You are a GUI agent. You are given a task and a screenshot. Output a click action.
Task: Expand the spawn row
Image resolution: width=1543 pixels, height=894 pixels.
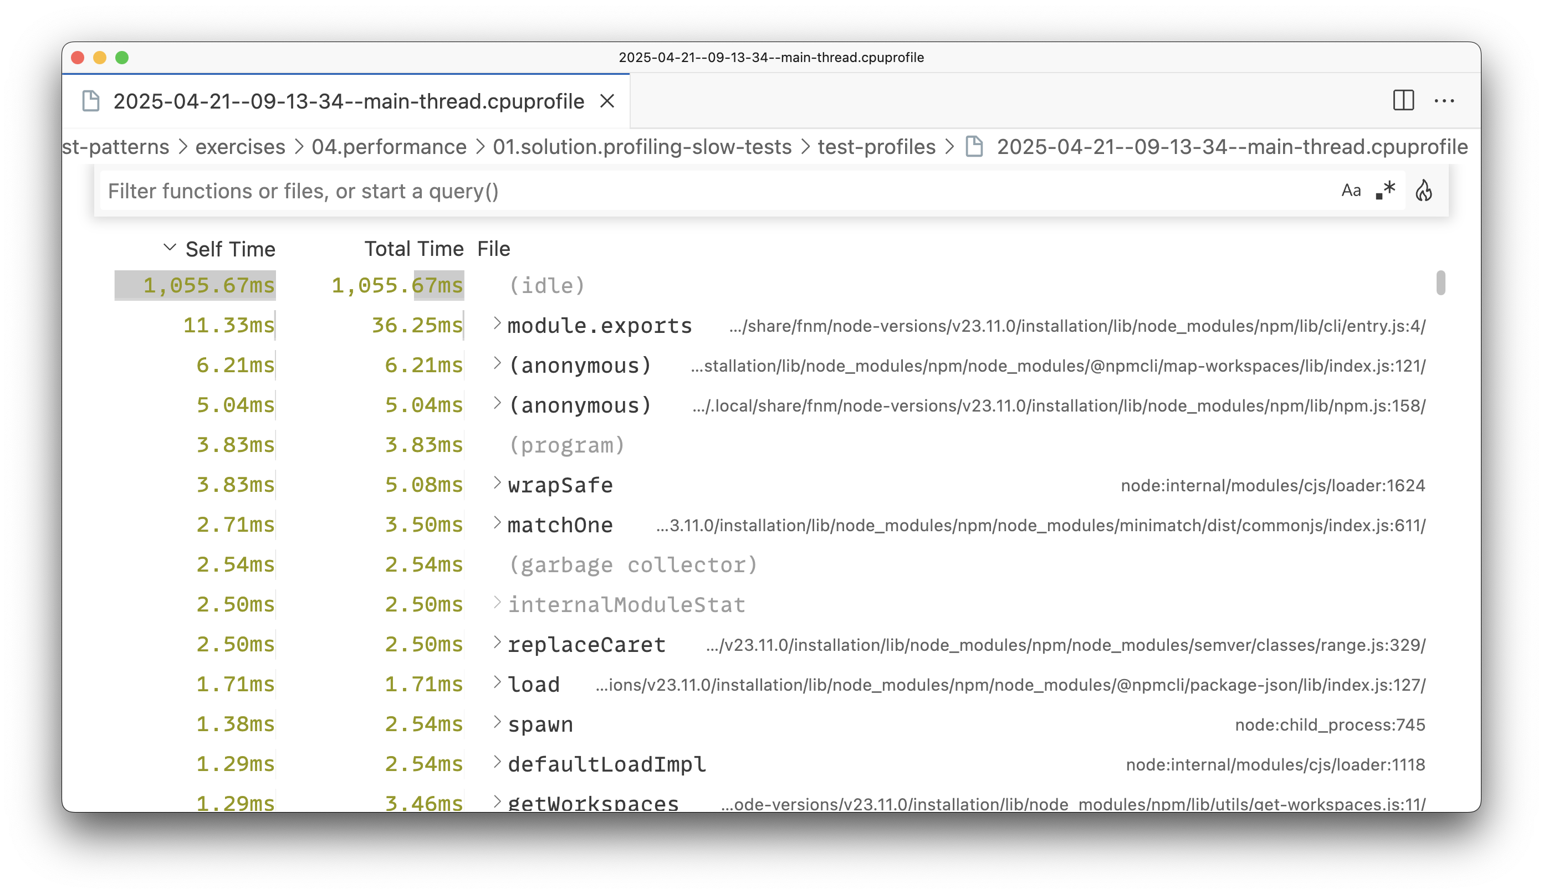coord(497,723)
